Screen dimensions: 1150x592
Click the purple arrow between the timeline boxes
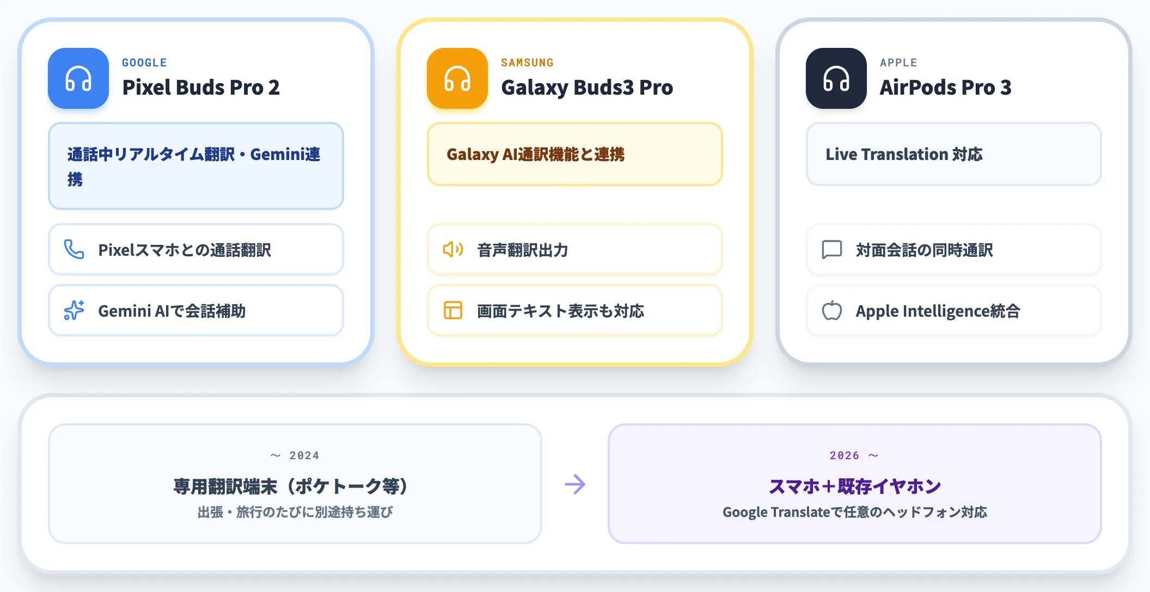575,484
